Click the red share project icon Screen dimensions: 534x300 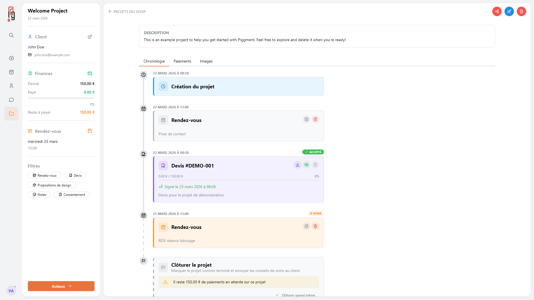[x=497, y=11]
